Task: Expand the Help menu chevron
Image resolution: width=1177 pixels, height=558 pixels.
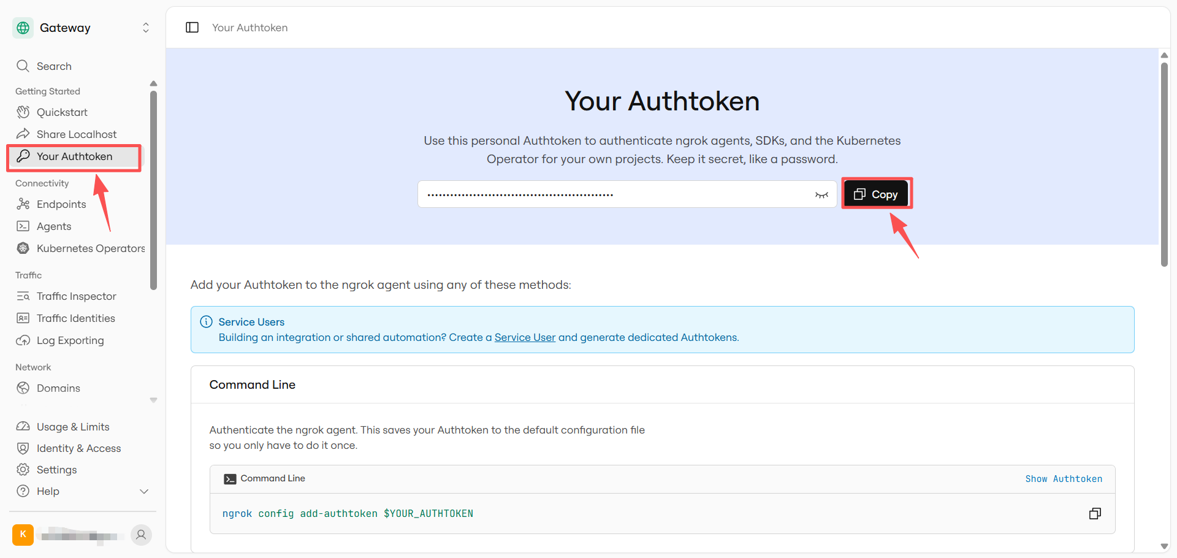Action: (144, 491)
